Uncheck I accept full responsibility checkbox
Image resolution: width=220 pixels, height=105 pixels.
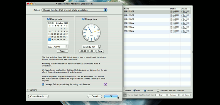pos(43,84)
